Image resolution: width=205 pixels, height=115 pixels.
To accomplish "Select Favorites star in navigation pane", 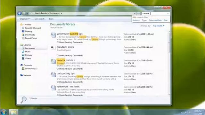I will click(x=21, y=24).
